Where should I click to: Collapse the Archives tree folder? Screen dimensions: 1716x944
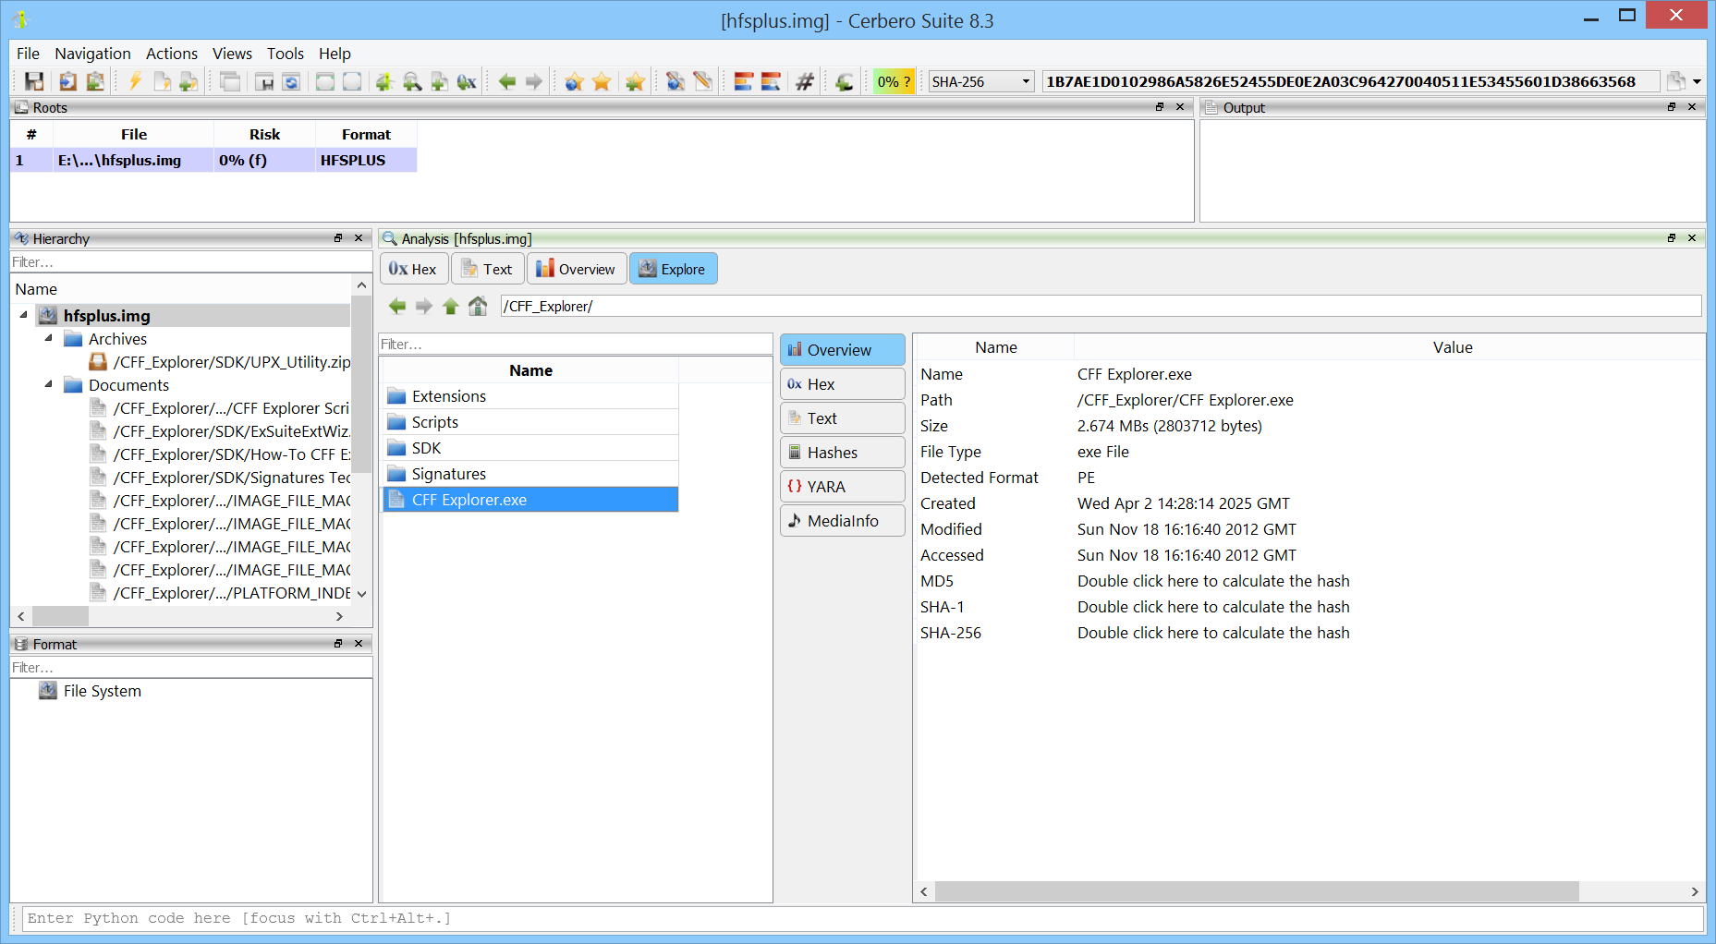48,338
